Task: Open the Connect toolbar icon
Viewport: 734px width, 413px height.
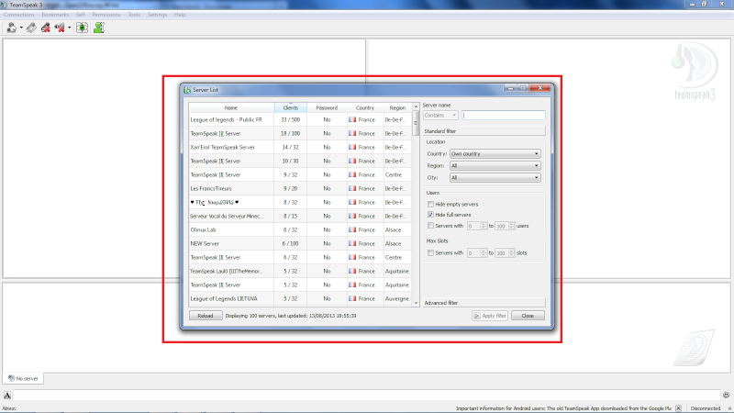Action: click(11, 28)
